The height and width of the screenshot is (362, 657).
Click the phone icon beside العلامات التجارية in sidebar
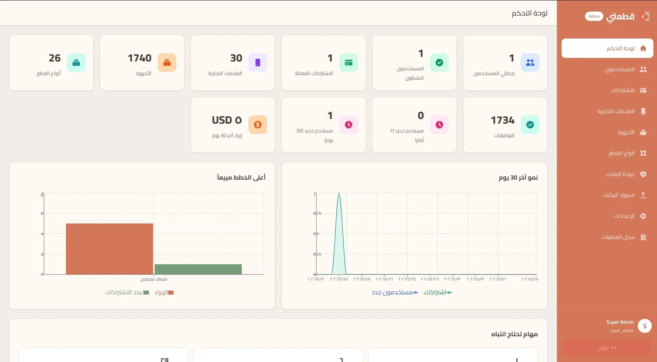tap(643, 111)
